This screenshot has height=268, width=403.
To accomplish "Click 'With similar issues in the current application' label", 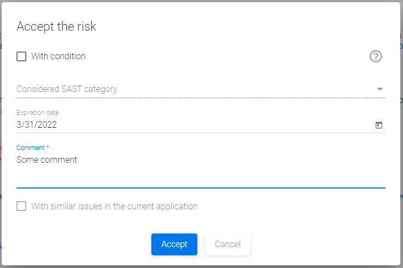I will [x=114, y=207].
